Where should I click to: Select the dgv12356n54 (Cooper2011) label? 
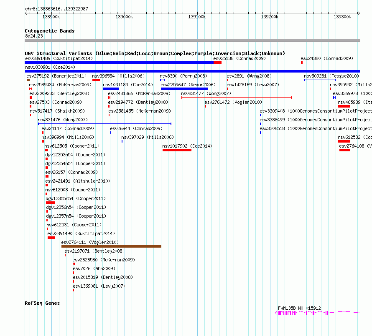(76, 207)
